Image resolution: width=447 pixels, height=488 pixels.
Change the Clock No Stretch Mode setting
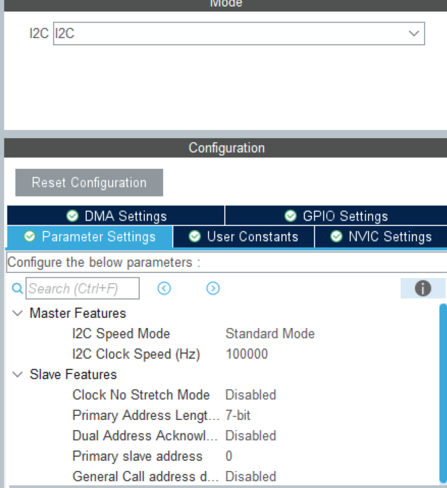[x=251, y=395]
